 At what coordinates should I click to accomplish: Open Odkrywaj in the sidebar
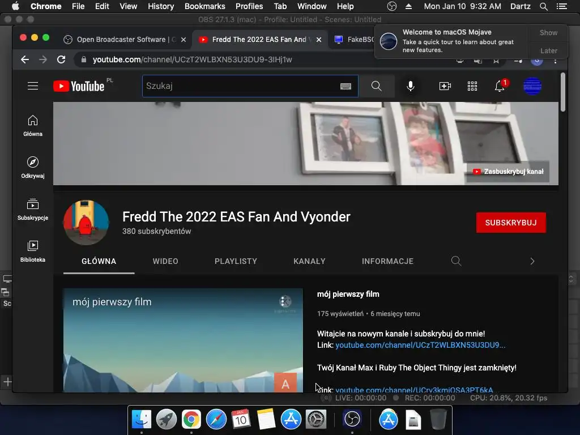[x=32, y=168]
